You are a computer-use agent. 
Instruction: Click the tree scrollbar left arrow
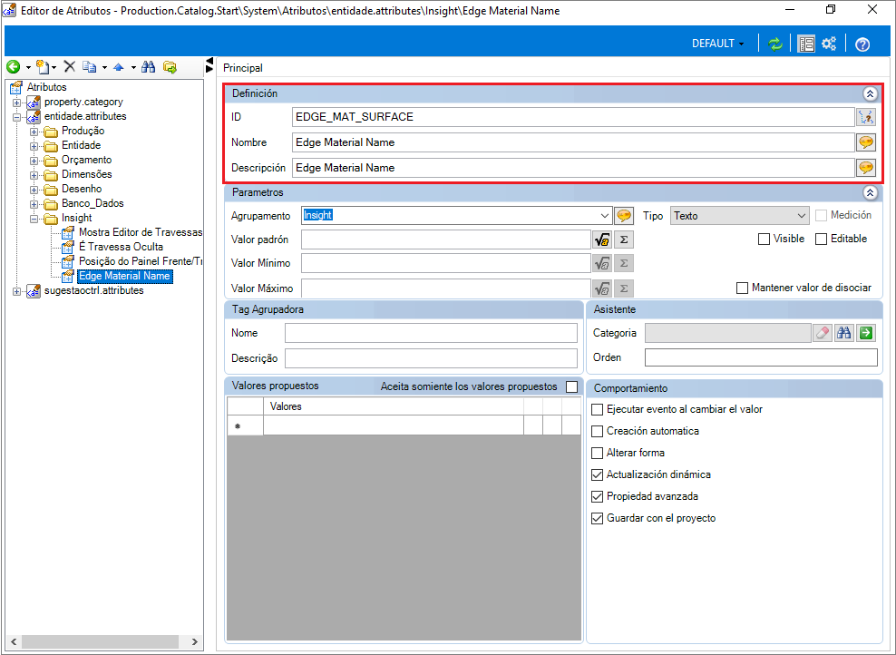click(14, 641)
